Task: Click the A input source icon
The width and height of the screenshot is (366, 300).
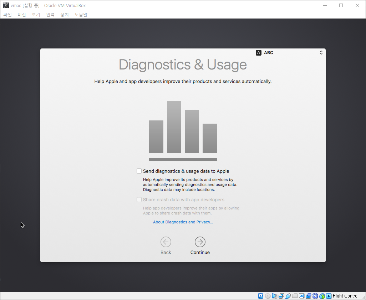Action: point(259,53)
